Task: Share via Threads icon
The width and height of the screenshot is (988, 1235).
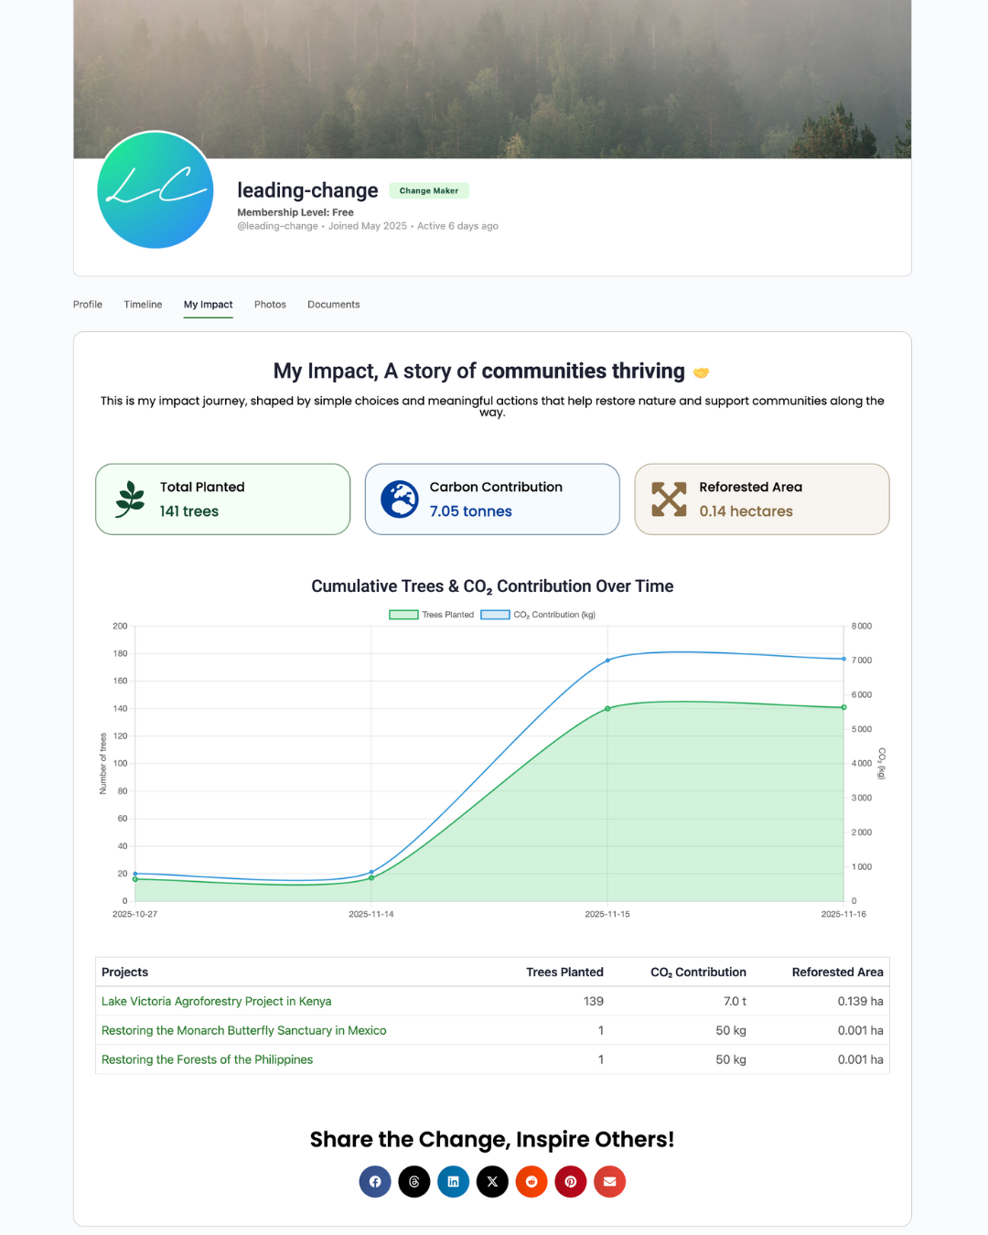Action: (414, 1182)
